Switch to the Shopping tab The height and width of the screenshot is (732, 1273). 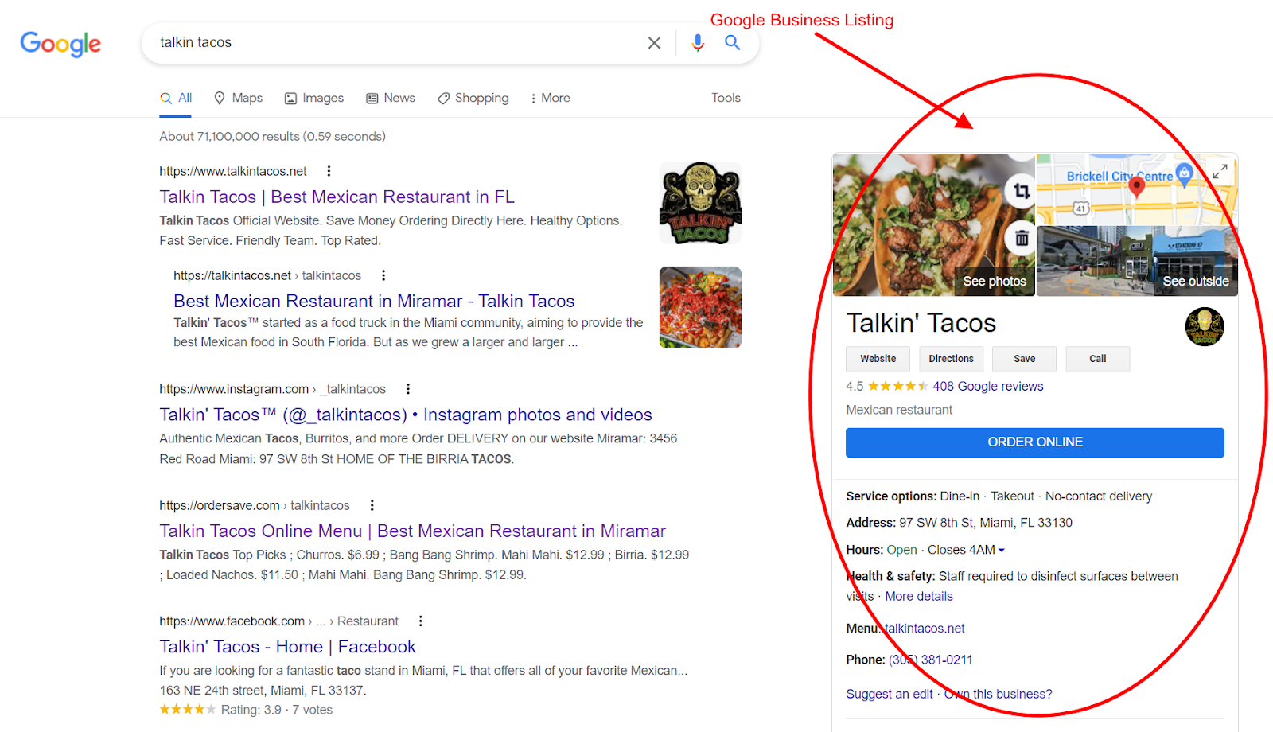pyautogui.click(x=473, y=98)
